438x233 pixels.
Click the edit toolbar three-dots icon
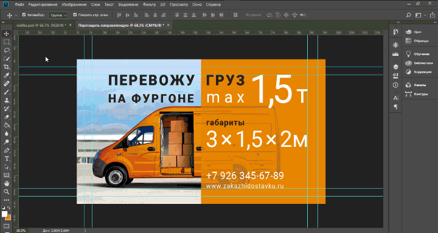[7, 200]
